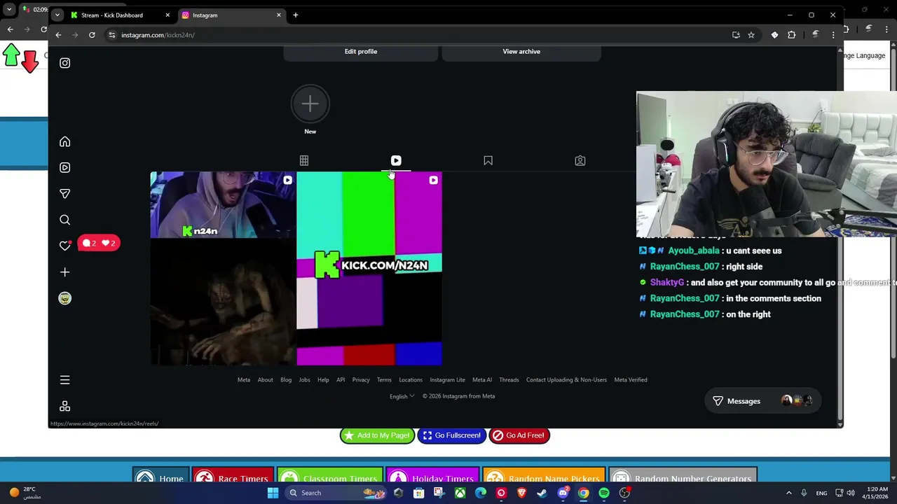The width and height of the screenshot is (897, 504).
Task: Open the Privacy footer link
Action: click(361, 380)
